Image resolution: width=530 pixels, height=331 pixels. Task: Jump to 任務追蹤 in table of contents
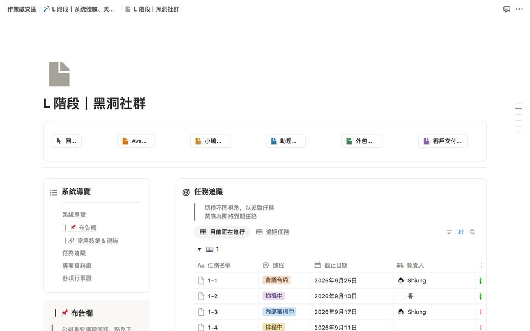[x=74, y=253]
